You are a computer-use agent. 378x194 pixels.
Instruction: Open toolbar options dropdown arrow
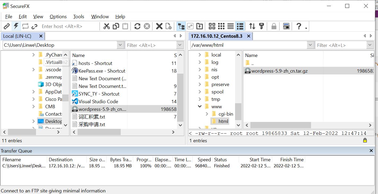tap(306, 28)
